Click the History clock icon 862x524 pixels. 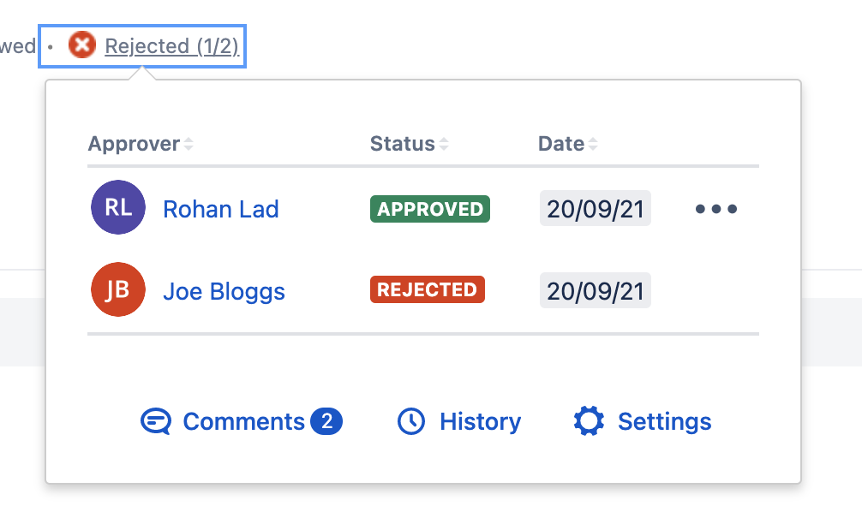point(412,422)
